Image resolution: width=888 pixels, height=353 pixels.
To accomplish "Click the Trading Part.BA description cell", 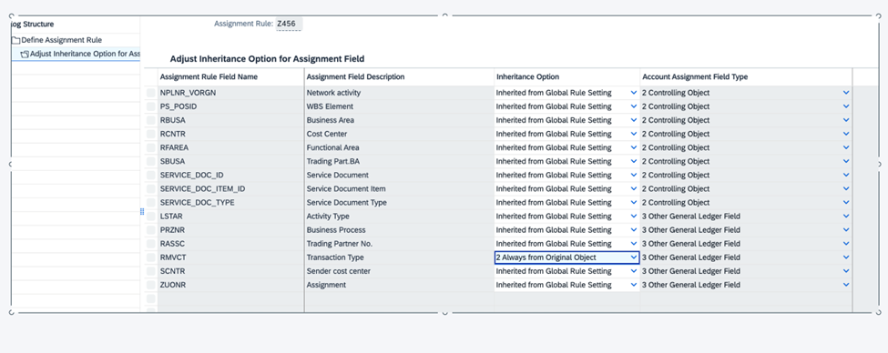I will pyautogui.click(x=399, y=161).
